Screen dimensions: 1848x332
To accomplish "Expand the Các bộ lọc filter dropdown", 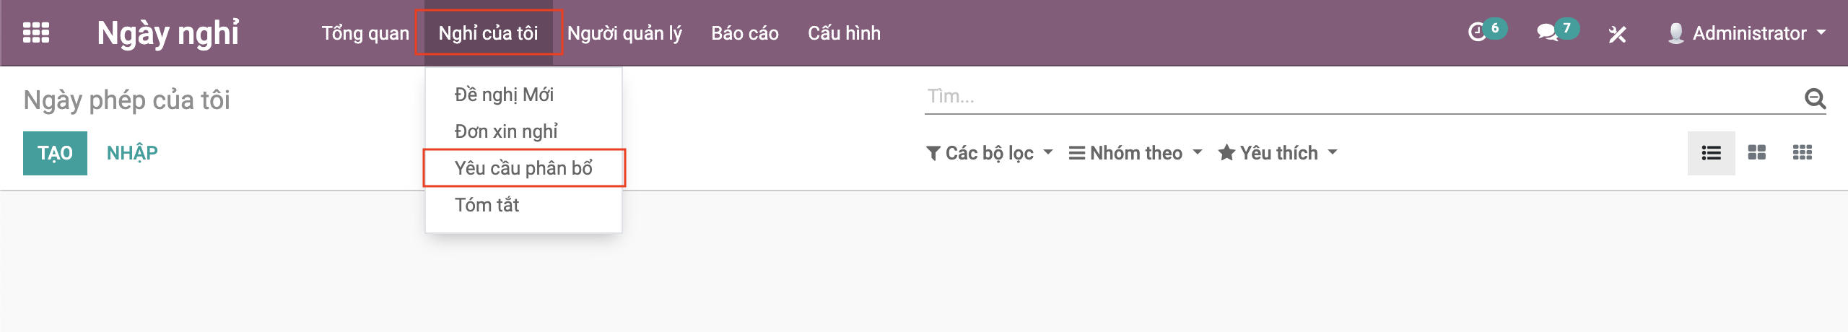I will click(989, 153).
